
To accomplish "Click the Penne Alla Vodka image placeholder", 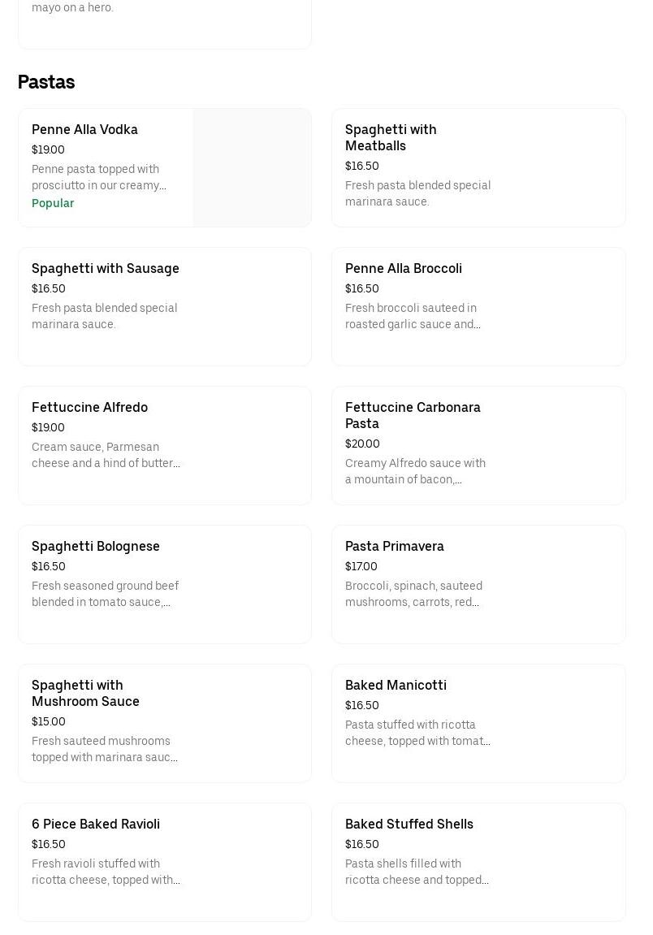I will 252,168.
